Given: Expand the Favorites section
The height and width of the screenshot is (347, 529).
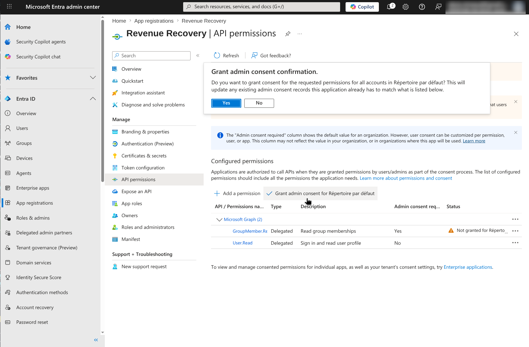Looking at the screenshot, I should [x=93, y=78].
